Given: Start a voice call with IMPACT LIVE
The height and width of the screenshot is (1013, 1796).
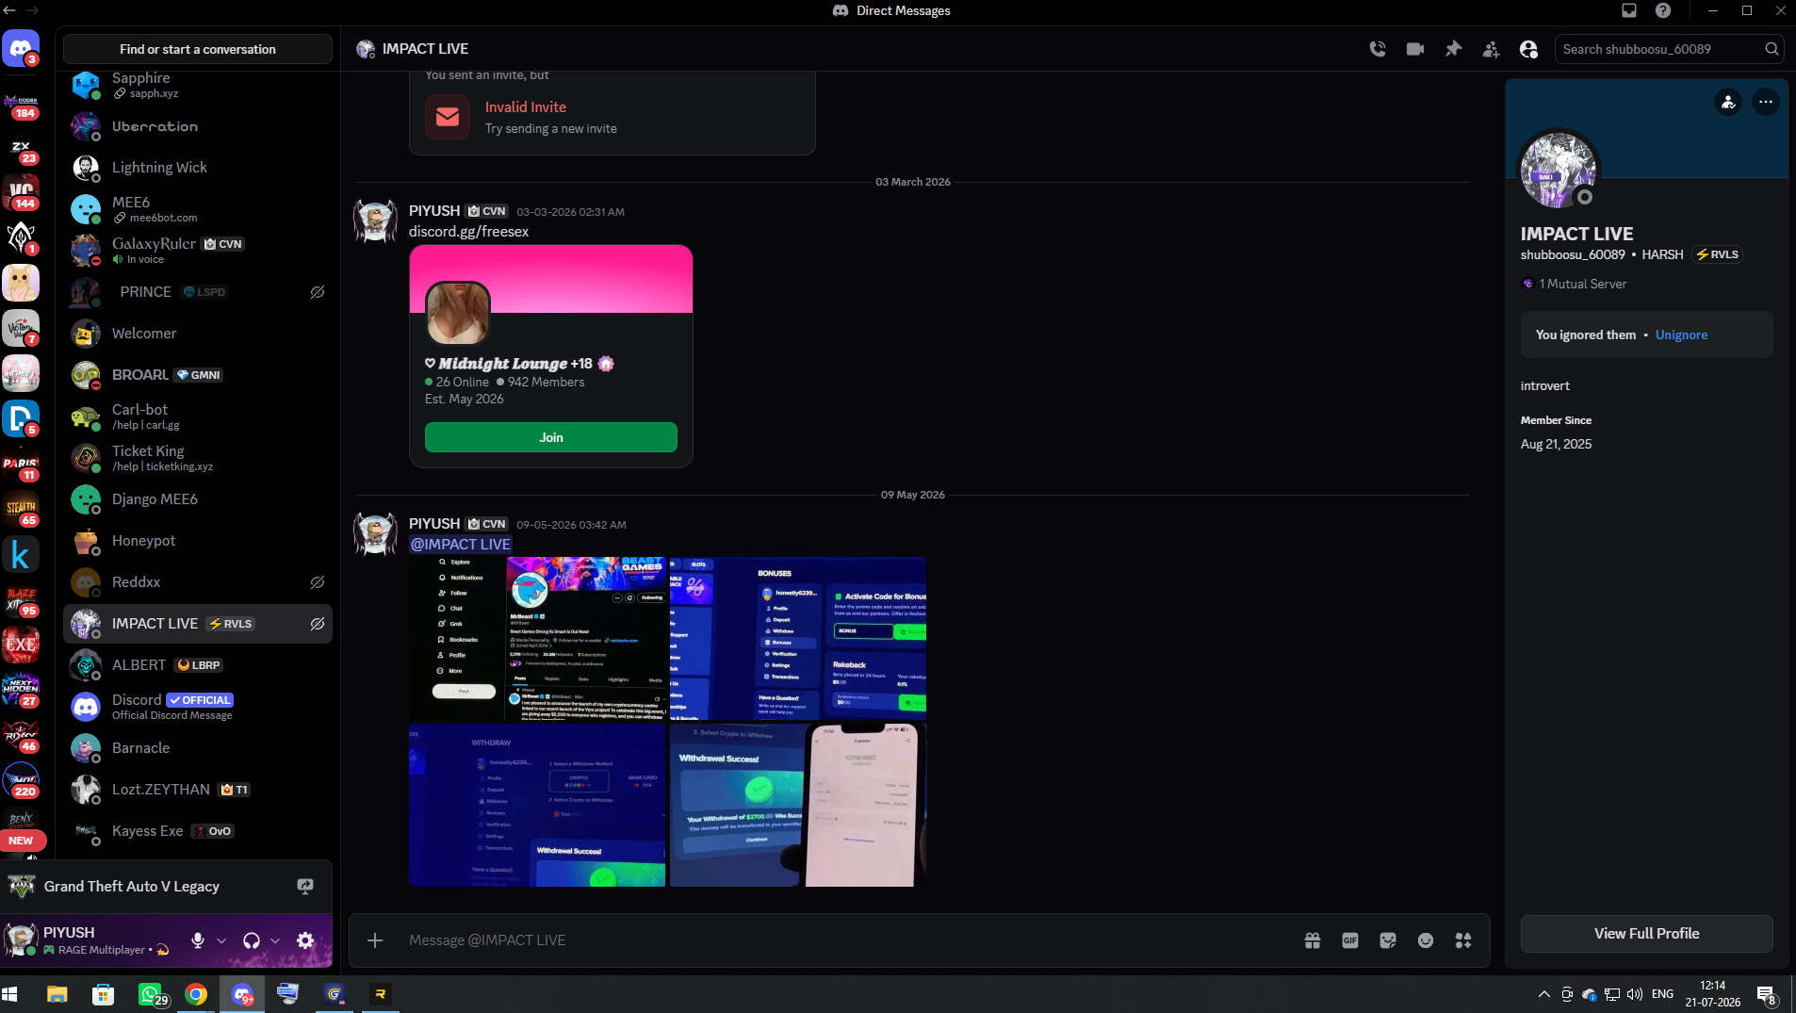Looking at the screenshot, I should [x=1378, y=49].
